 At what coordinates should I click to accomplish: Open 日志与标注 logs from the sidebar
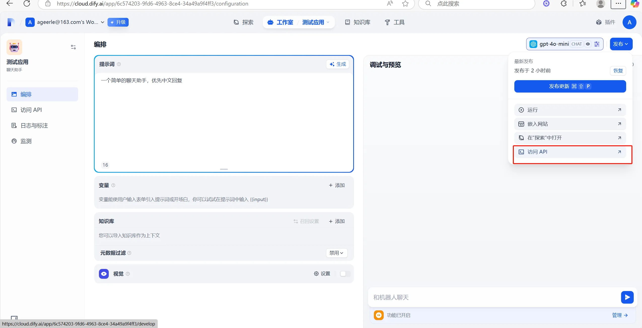(34, 125)
